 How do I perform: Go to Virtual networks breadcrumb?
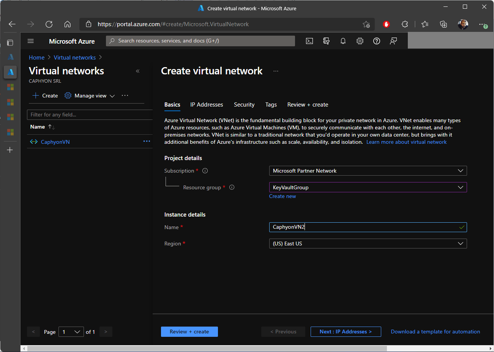[x=75, y=58]
